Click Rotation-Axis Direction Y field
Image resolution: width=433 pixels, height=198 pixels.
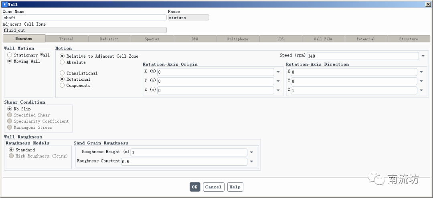[x=354, y=81]
